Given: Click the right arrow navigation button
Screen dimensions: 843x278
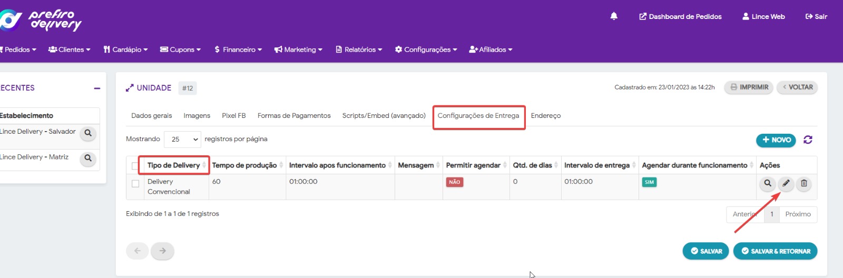Looking at the screenshot, I should 162,251.
